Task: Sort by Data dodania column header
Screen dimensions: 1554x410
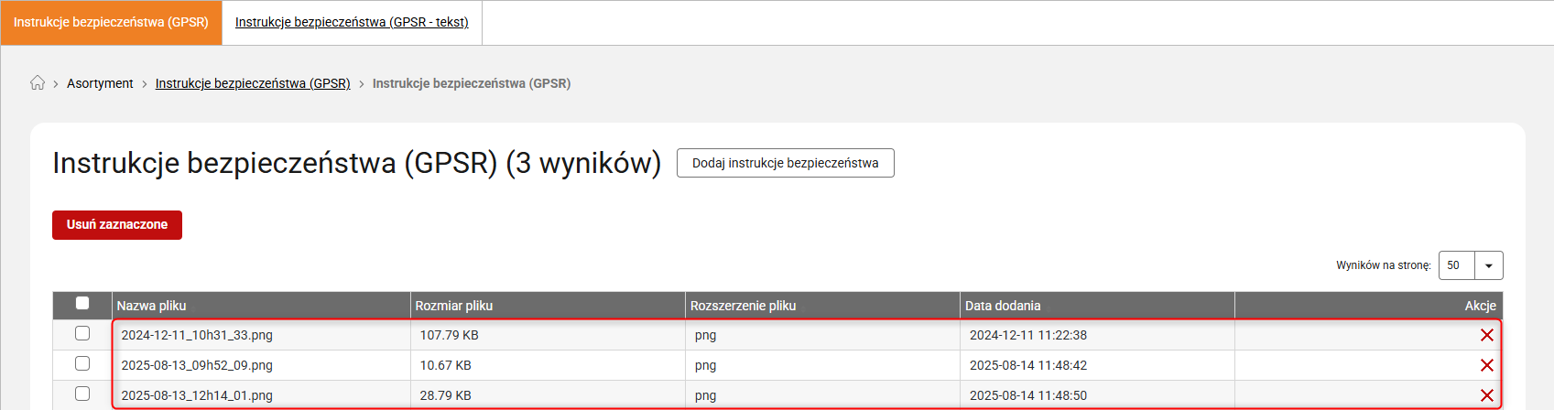Action: (x=1003, y=306)
